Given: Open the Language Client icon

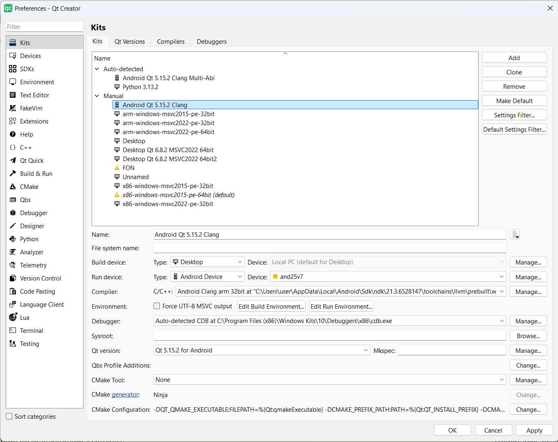Looking at the screenshot, I should pyautogui.click(x=13, y=304).
